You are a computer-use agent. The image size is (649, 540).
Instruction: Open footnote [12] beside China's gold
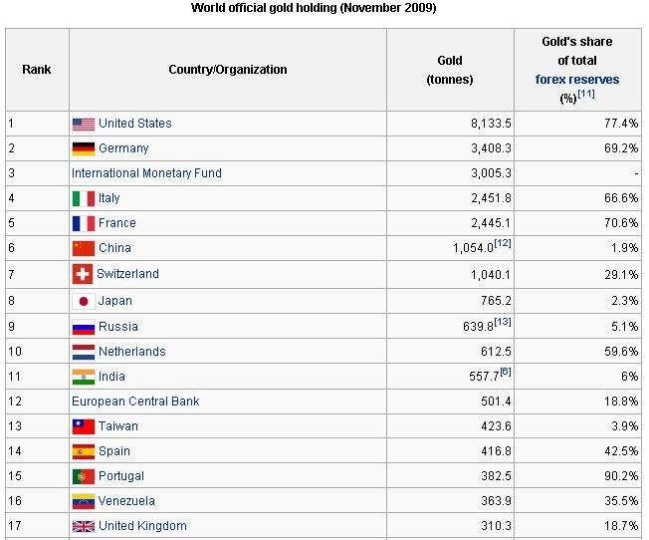click(x=503, y=243)
